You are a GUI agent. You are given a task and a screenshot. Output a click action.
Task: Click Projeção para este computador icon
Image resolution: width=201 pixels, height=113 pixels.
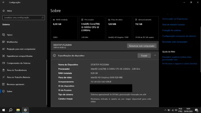click(x=3, y=49)
